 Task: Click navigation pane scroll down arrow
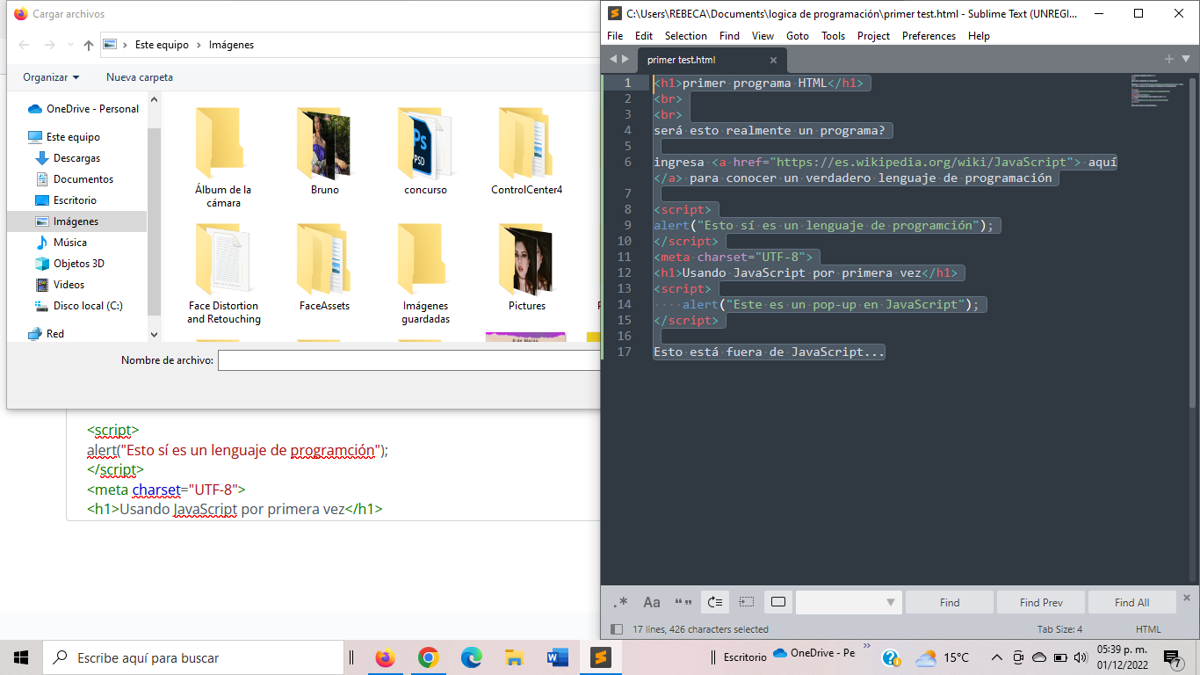coord(155,334)
